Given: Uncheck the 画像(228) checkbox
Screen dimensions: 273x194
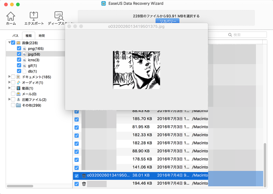Looking at the screenshot, I should coord(13,43).
